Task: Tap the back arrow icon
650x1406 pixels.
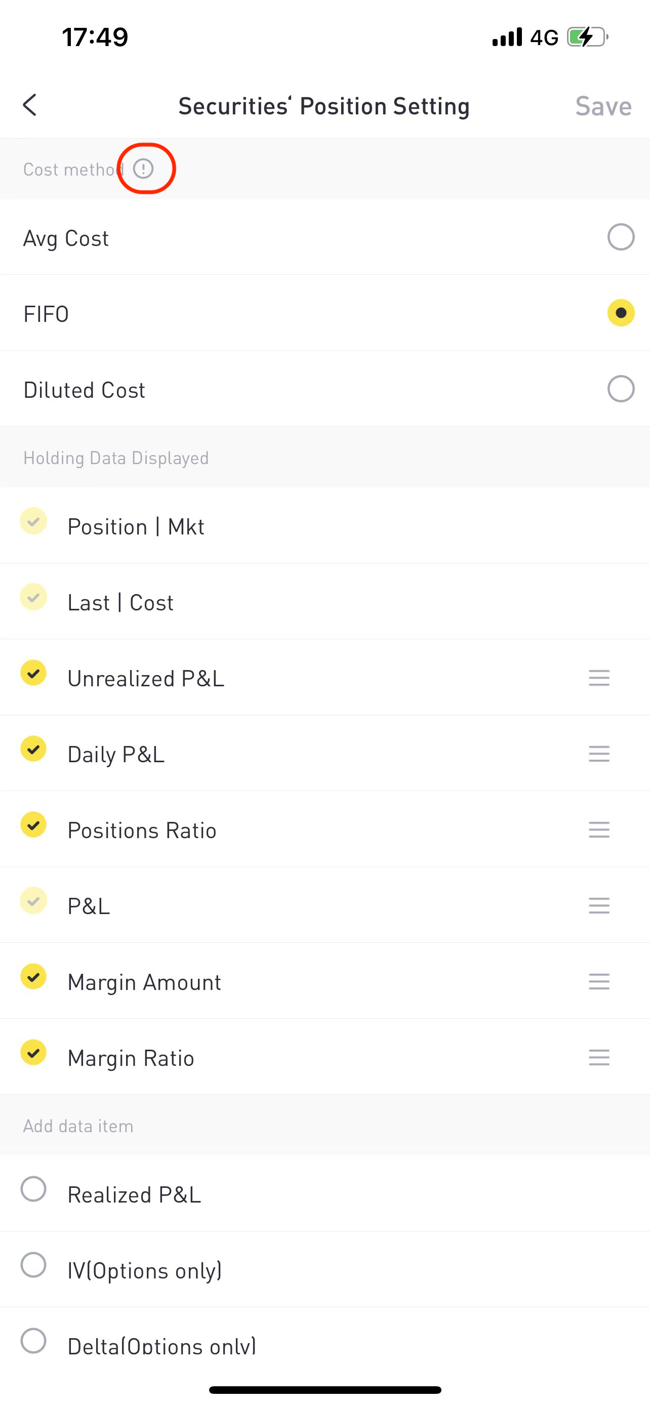Action: click(x=30, y=105)
